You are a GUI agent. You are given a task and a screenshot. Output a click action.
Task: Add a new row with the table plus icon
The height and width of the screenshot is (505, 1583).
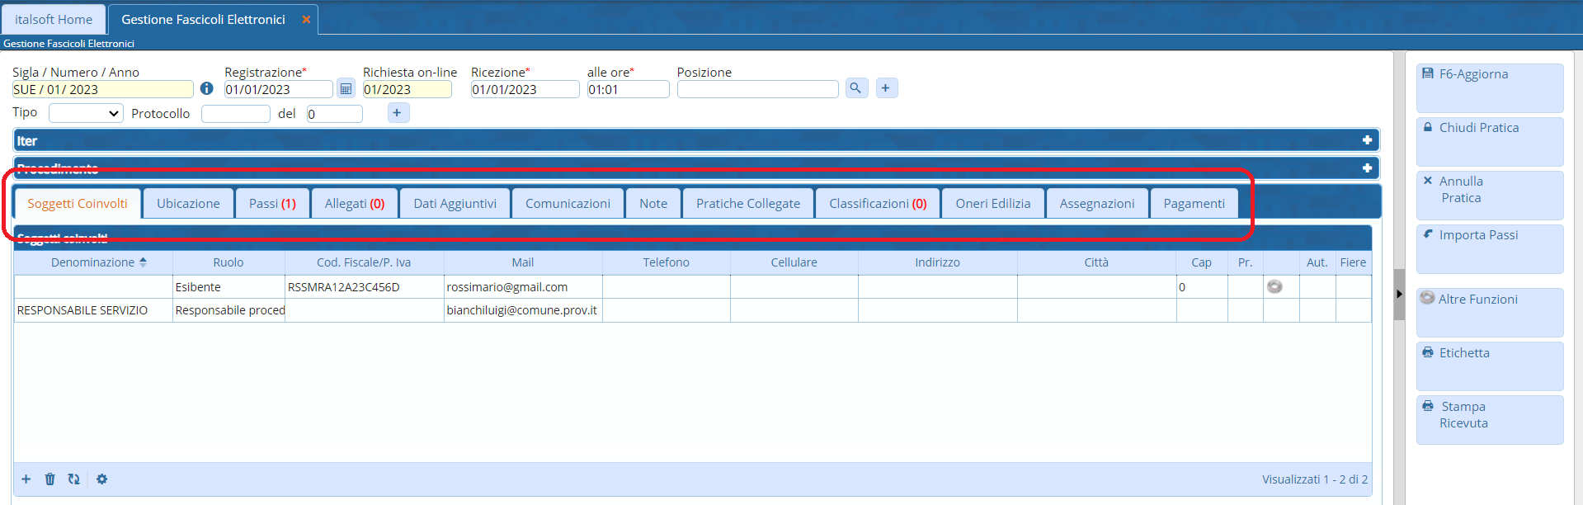coord(26,479)
